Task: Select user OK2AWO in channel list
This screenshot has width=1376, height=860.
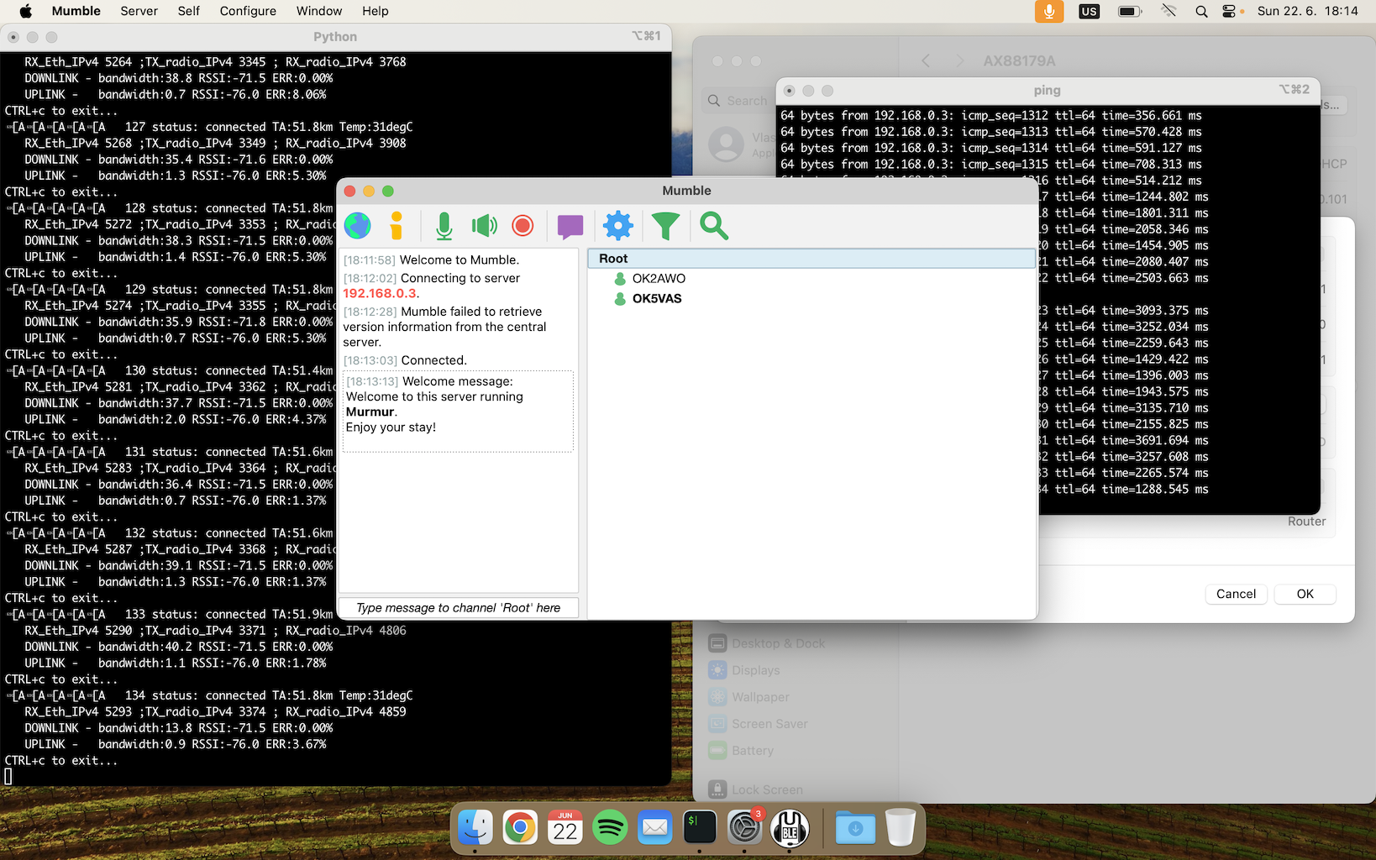Action: pos(659,279)
